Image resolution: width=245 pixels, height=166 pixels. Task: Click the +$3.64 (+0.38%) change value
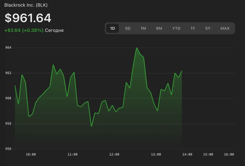pos(24,30)
